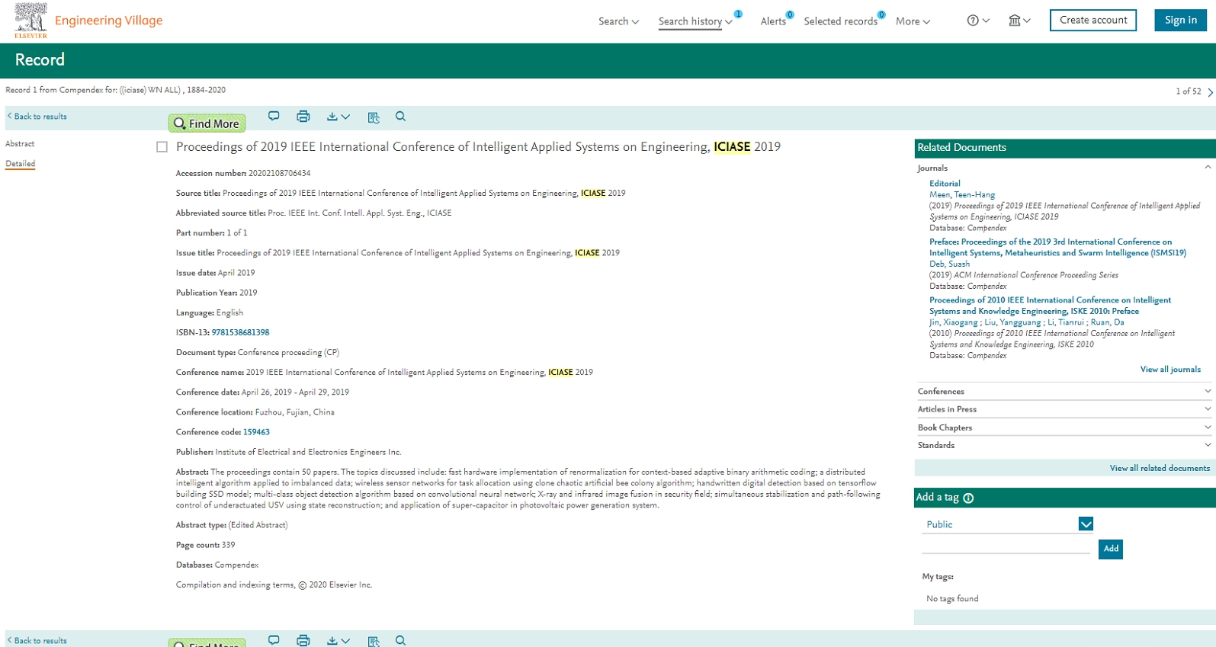The height and width of the screenshot is (647, 1216).
Task: Select the ICIASE 2019 proceedings record checkbox
Action: coord(162,147)
